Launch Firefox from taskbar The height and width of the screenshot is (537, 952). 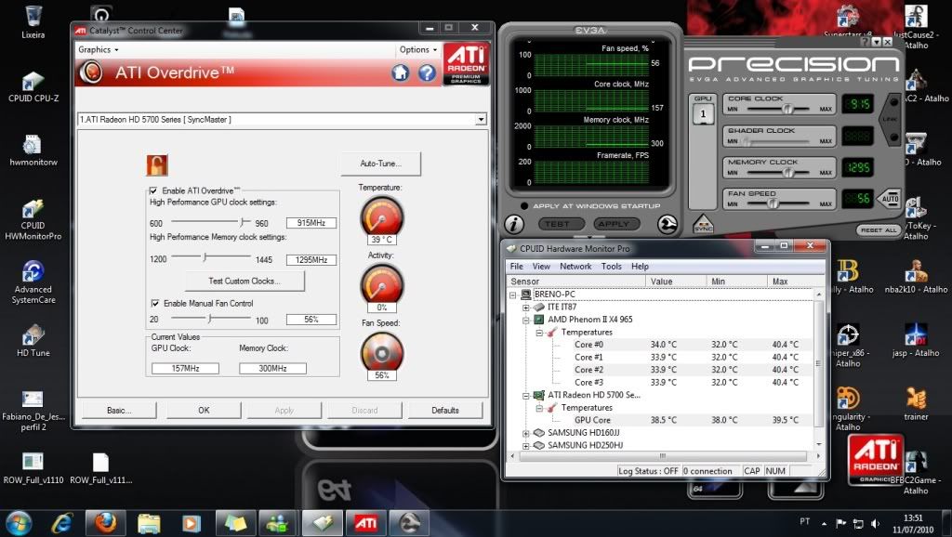[x=106, y=522]
